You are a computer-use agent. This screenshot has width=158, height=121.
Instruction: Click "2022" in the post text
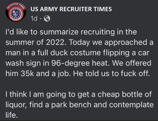point(55,42)
